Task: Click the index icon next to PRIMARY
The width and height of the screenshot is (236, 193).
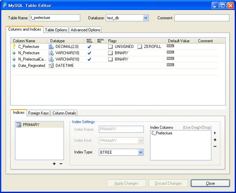Action: tap(19, 125)
